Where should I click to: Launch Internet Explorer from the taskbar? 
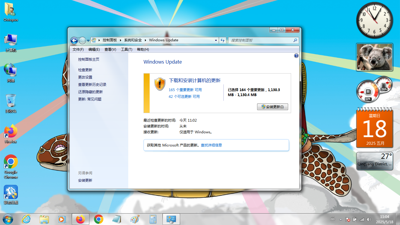[26, 219]
